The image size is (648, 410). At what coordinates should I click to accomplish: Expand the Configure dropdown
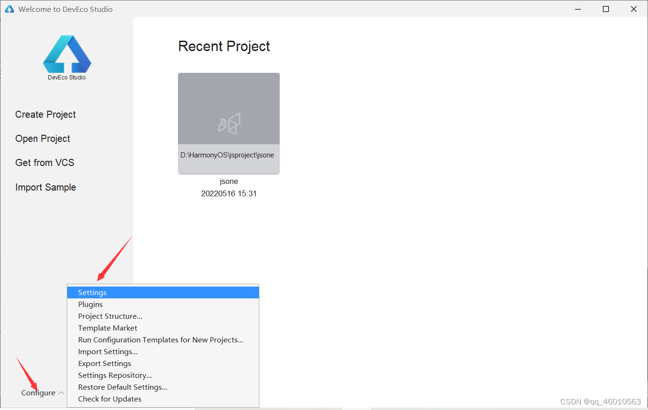click(43, 393)
